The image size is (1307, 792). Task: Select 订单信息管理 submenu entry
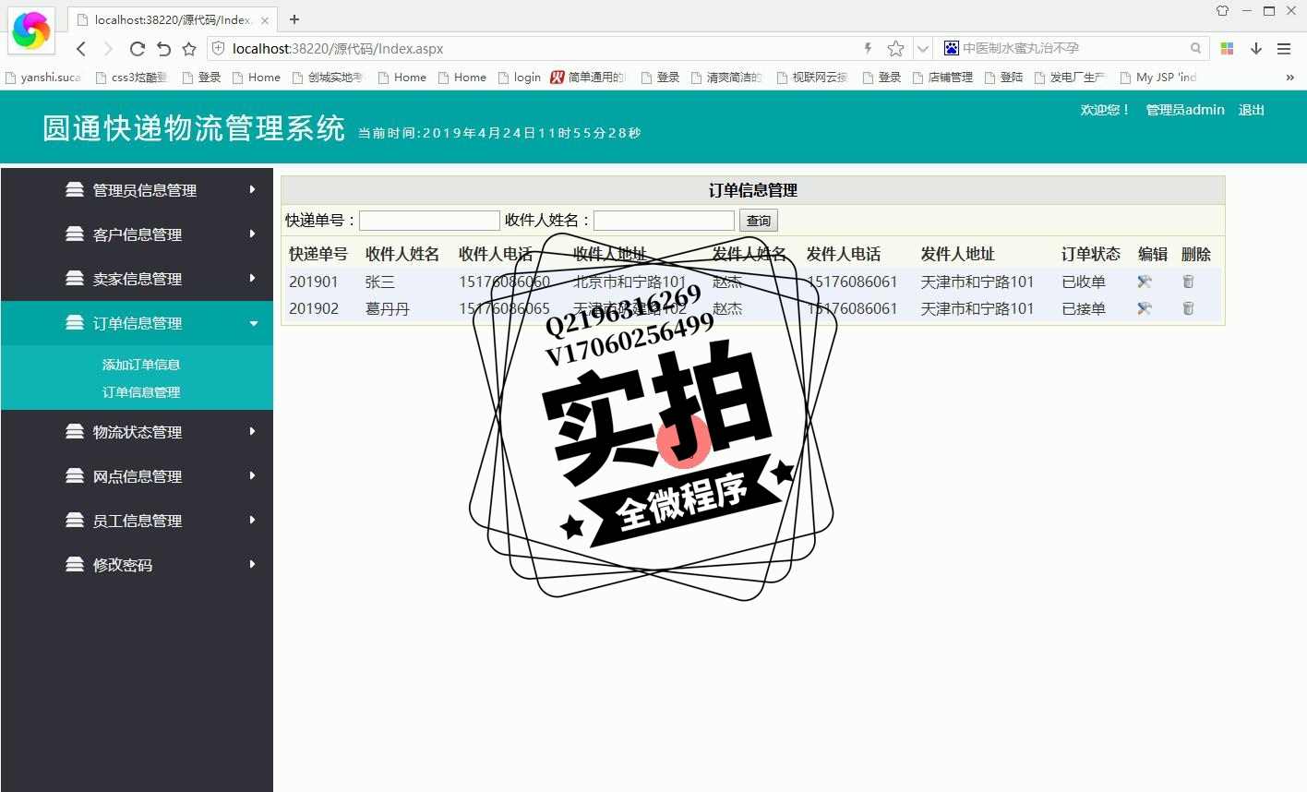141,392
